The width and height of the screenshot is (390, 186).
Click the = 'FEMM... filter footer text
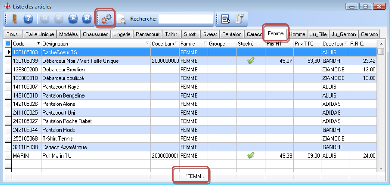[194, 176]
